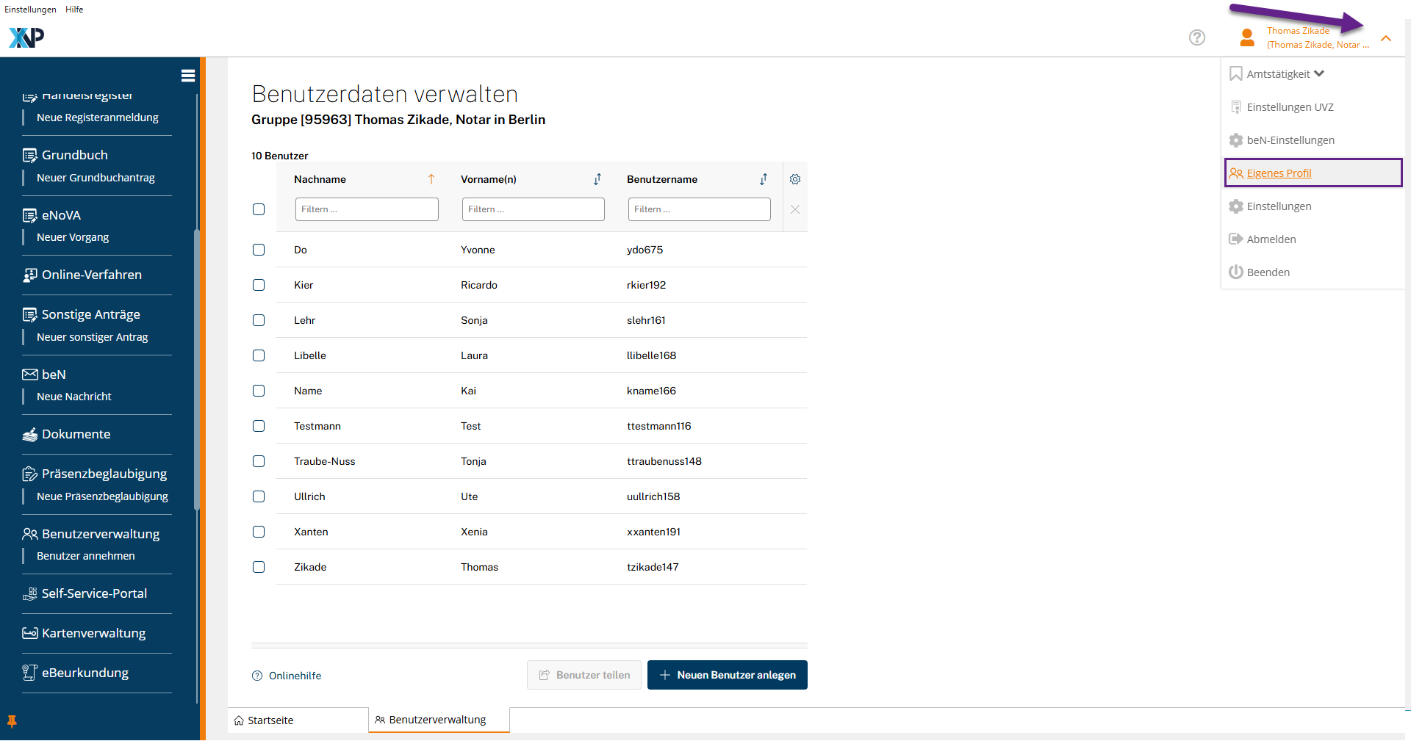The image size is (1411, 741).
Task: Check the checkbox for Yvonne Do
Action: [x=259, y=250]
